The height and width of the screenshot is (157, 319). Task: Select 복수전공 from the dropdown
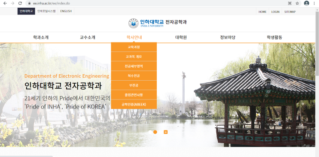[134, 75]
